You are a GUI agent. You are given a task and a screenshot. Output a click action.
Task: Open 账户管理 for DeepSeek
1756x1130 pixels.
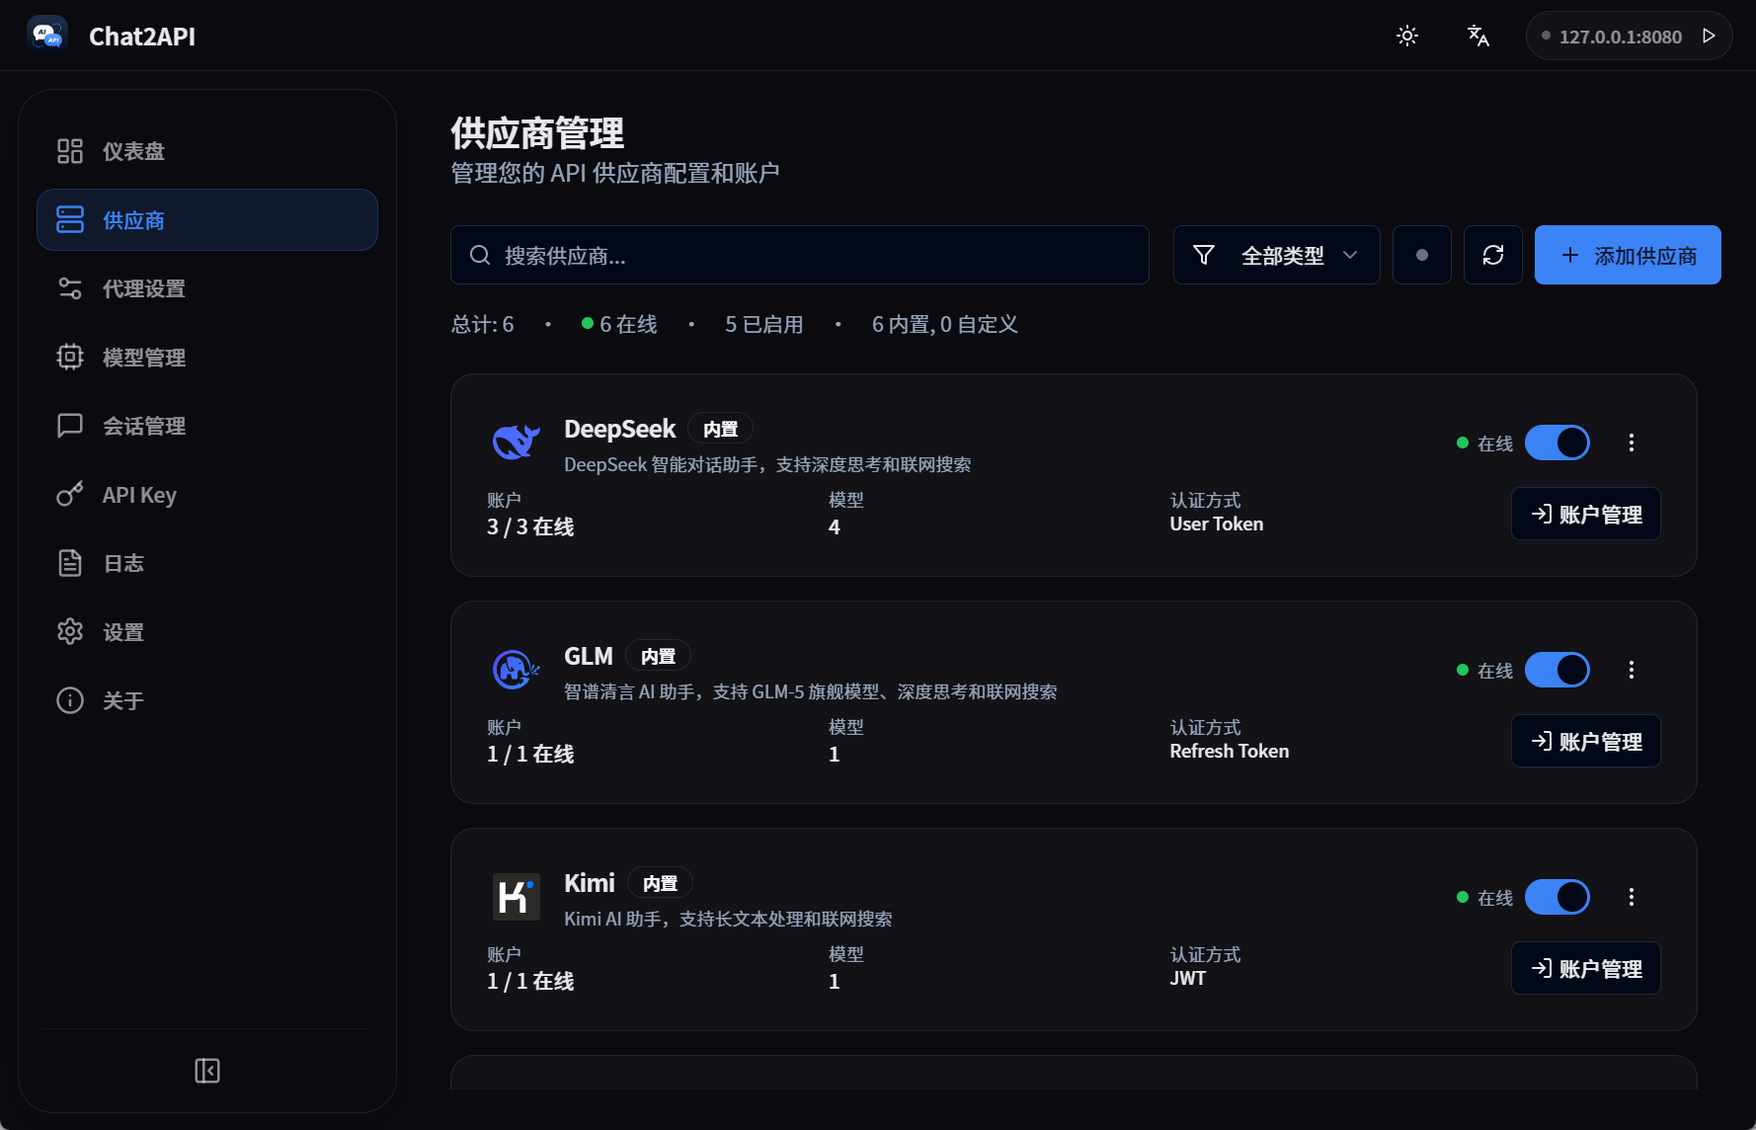coord(1586,514)
